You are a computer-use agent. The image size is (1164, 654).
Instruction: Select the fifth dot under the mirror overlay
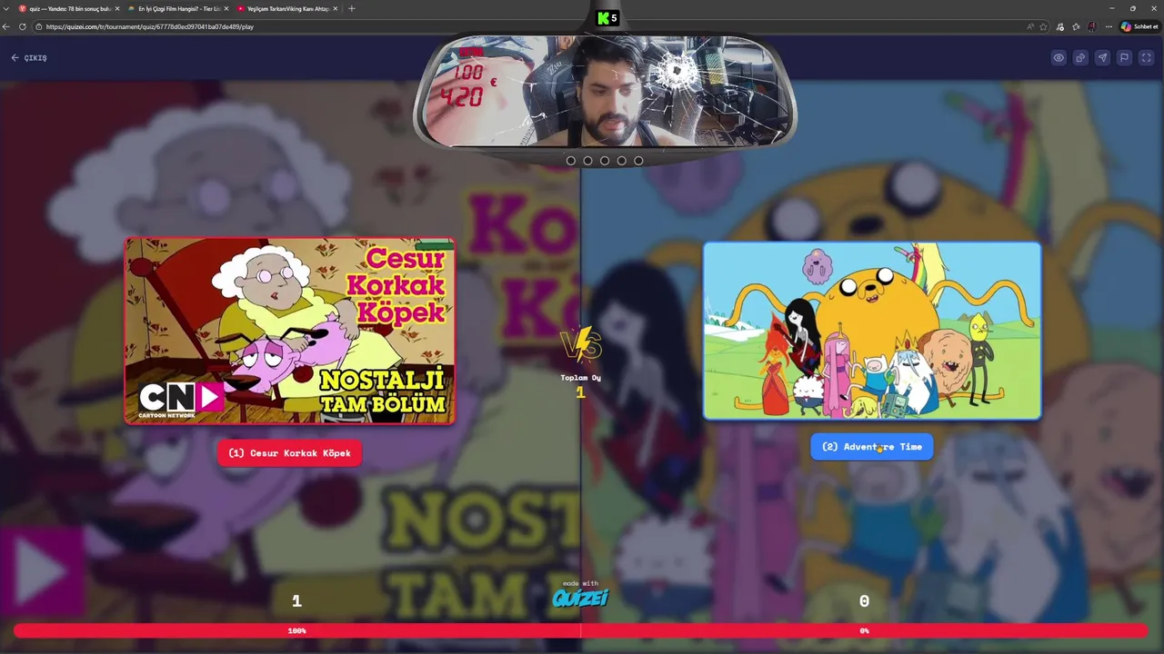coord(638,161)
